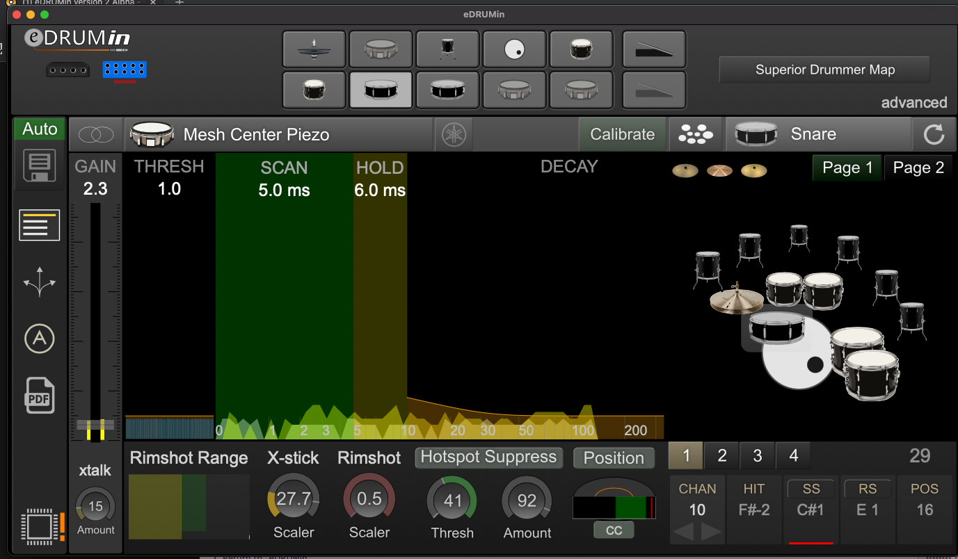This screenshot has width=958, height=559.
Task: Toggle the linked-circles pairing button
Action: [95, 134]
